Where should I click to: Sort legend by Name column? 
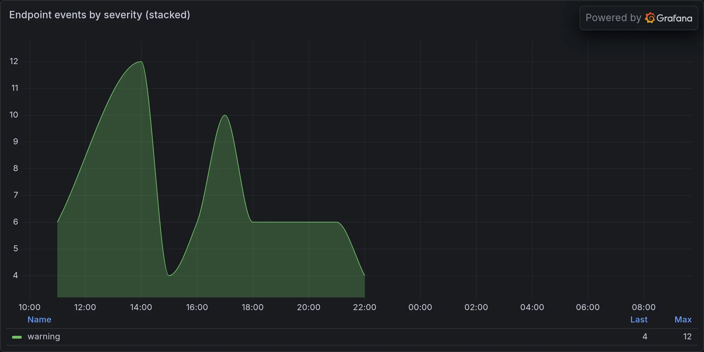39,320
